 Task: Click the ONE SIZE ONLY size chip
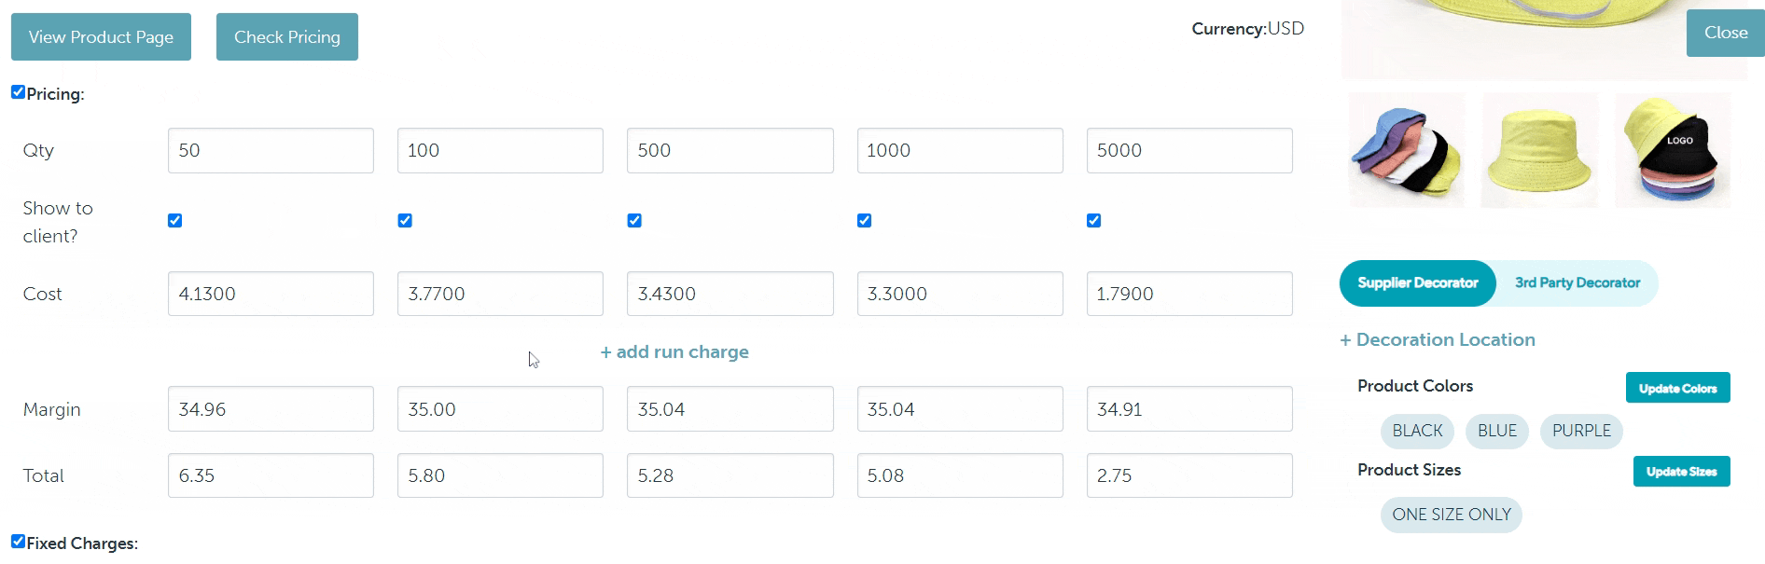pos(1451,515)
